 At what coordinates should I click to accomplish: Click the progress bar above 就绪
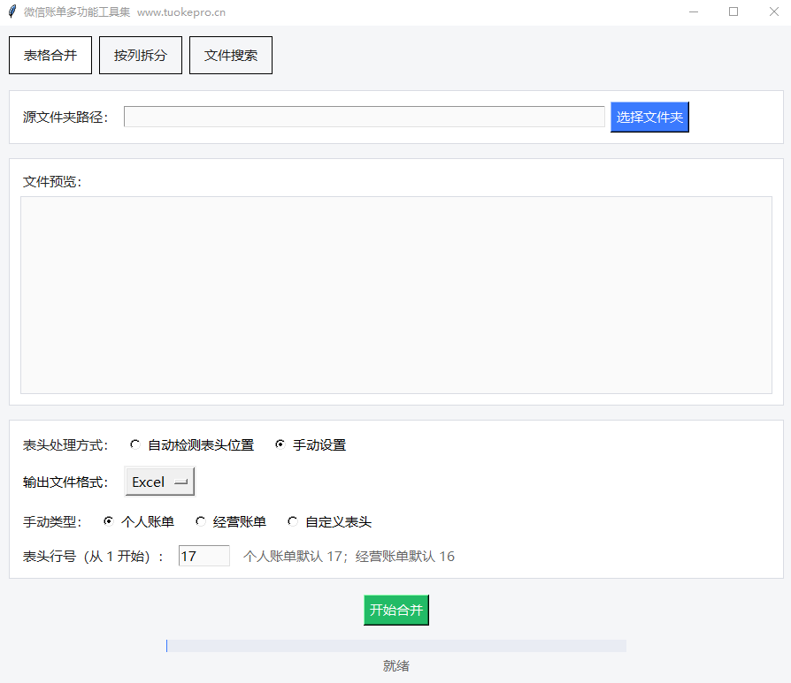tap(395, 646)
